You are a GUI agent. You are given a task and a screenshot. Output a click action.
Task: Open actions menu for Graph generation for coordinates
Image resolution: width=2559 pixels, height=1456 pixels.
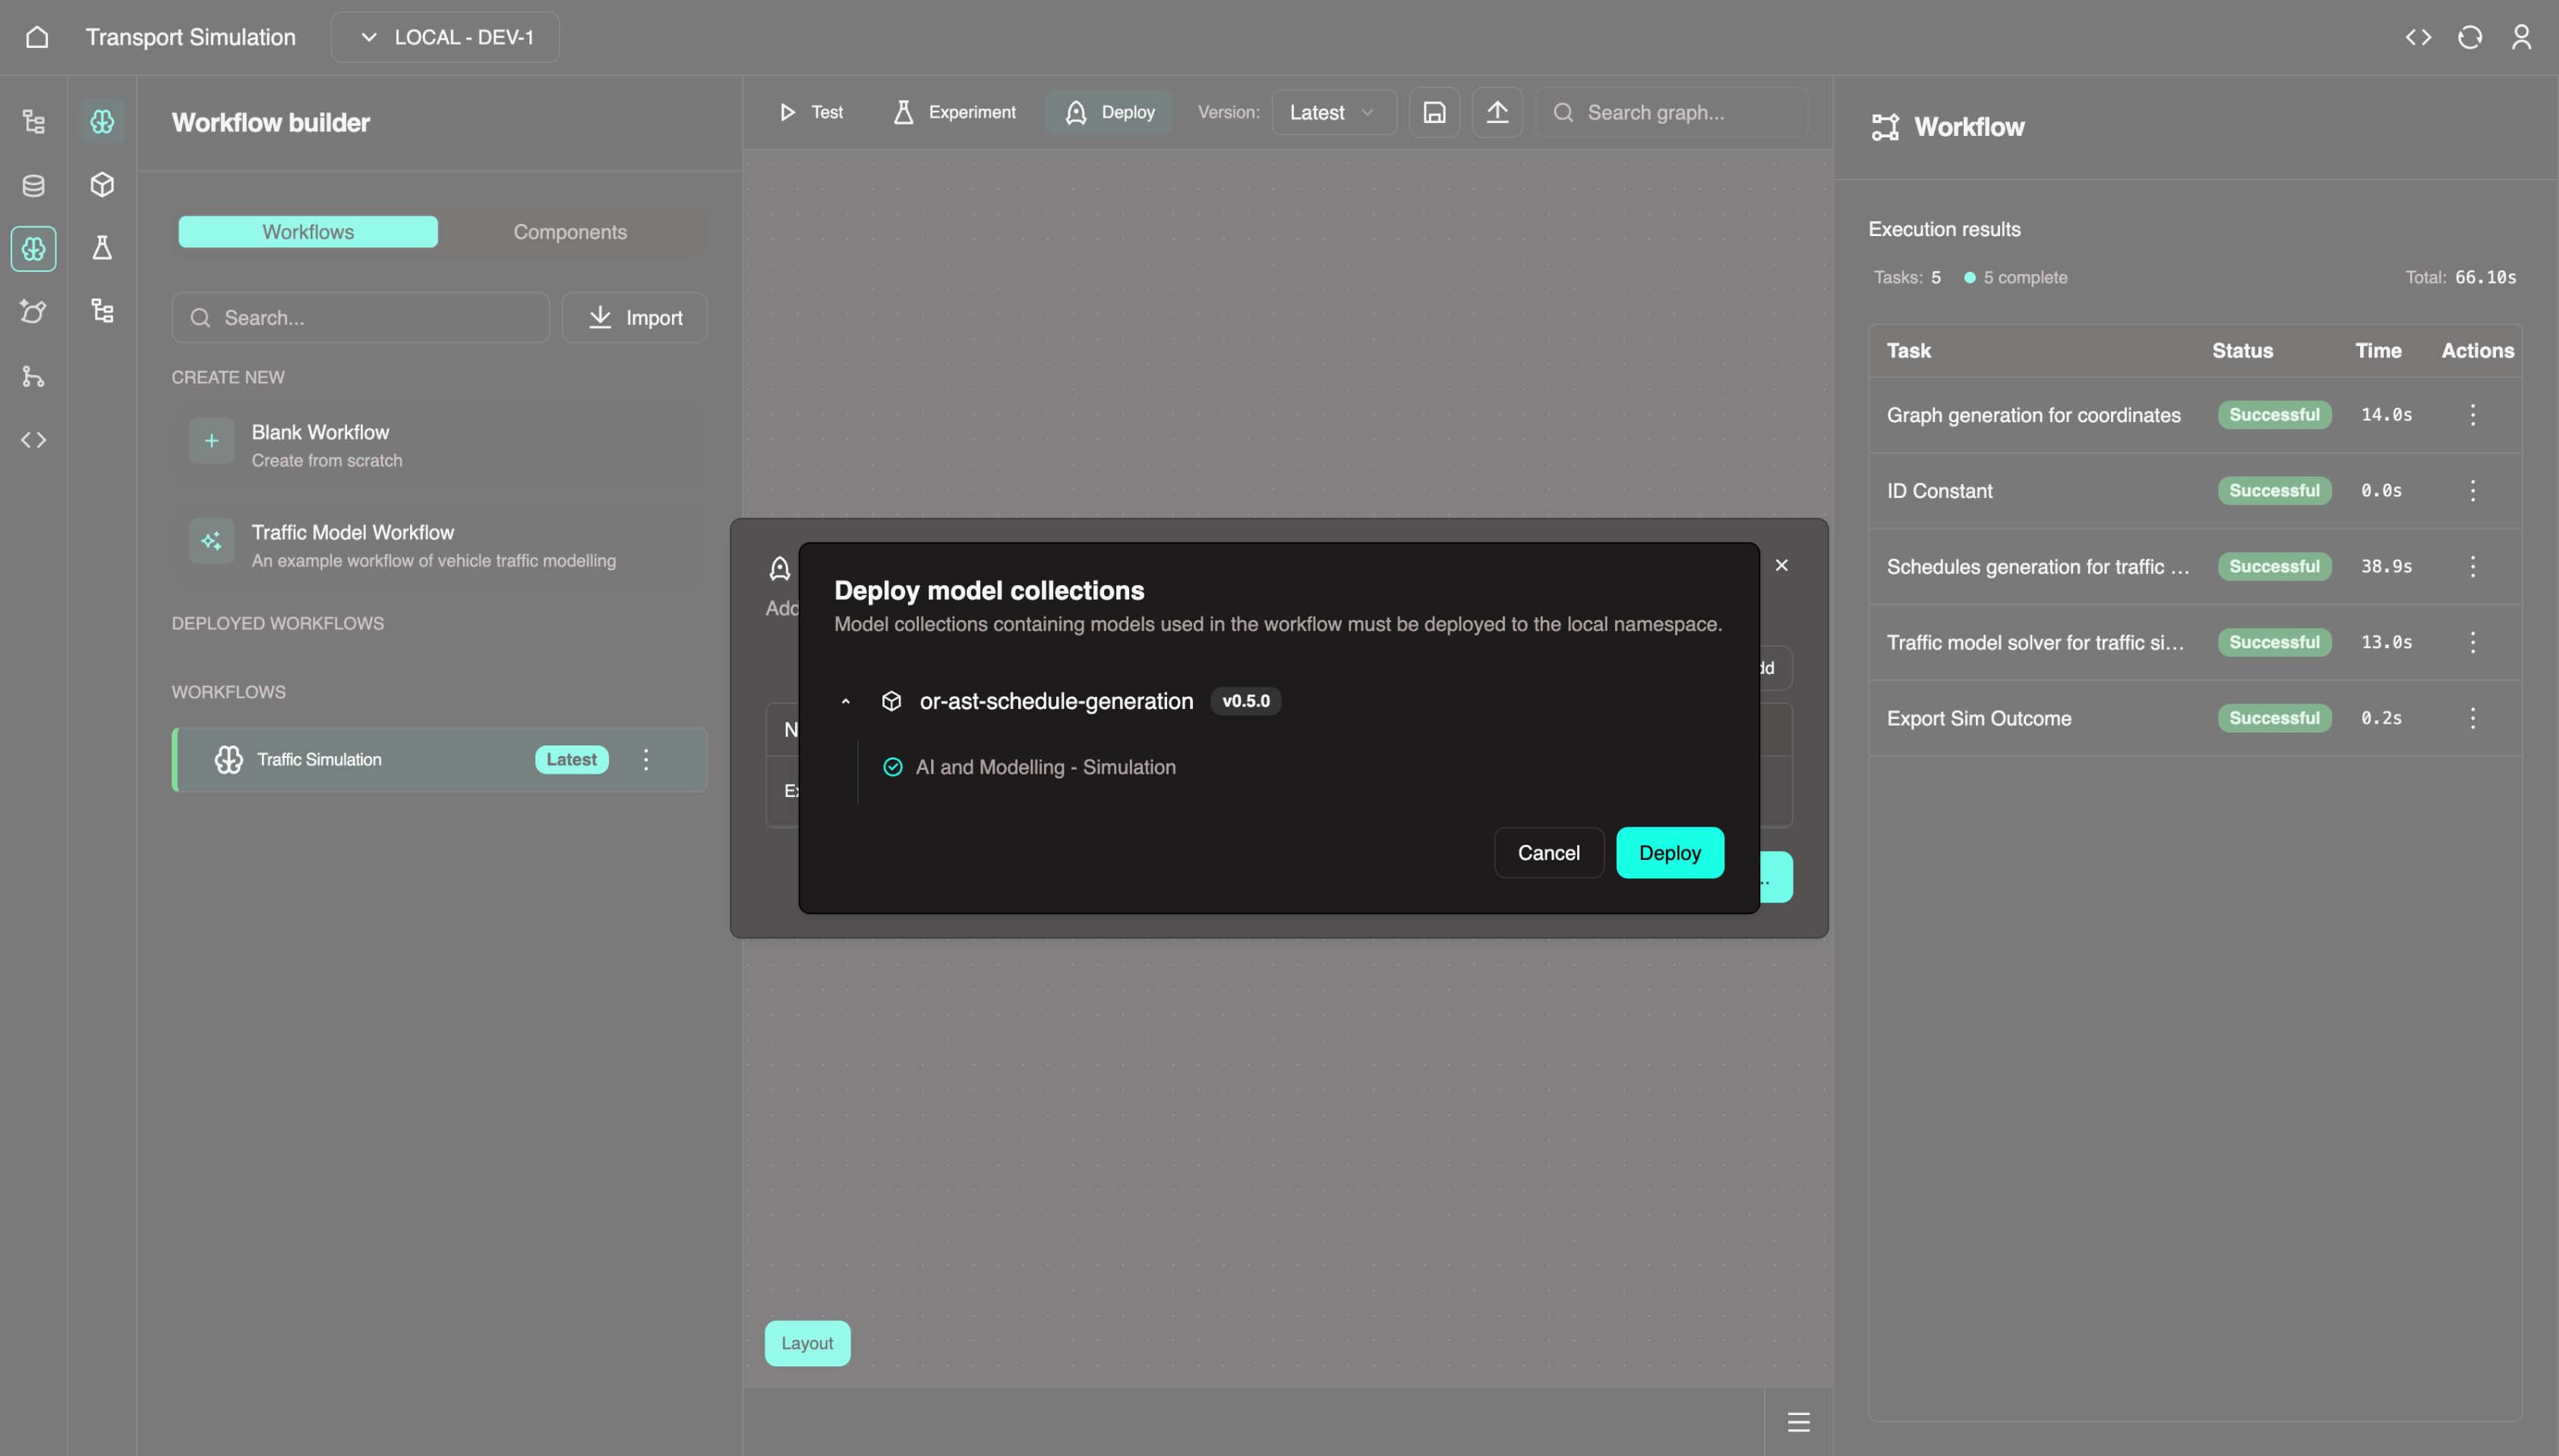(x=2472, y=415)
